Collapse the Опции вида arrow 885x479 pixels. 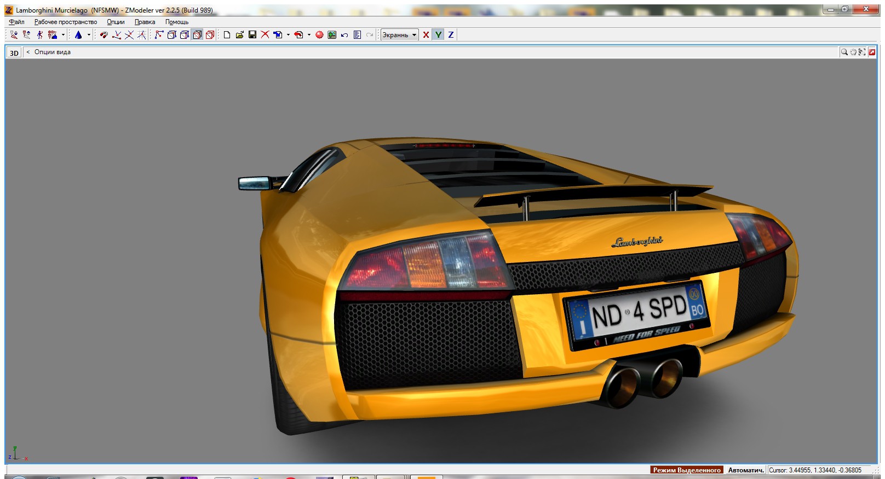[x=28, y=52]
